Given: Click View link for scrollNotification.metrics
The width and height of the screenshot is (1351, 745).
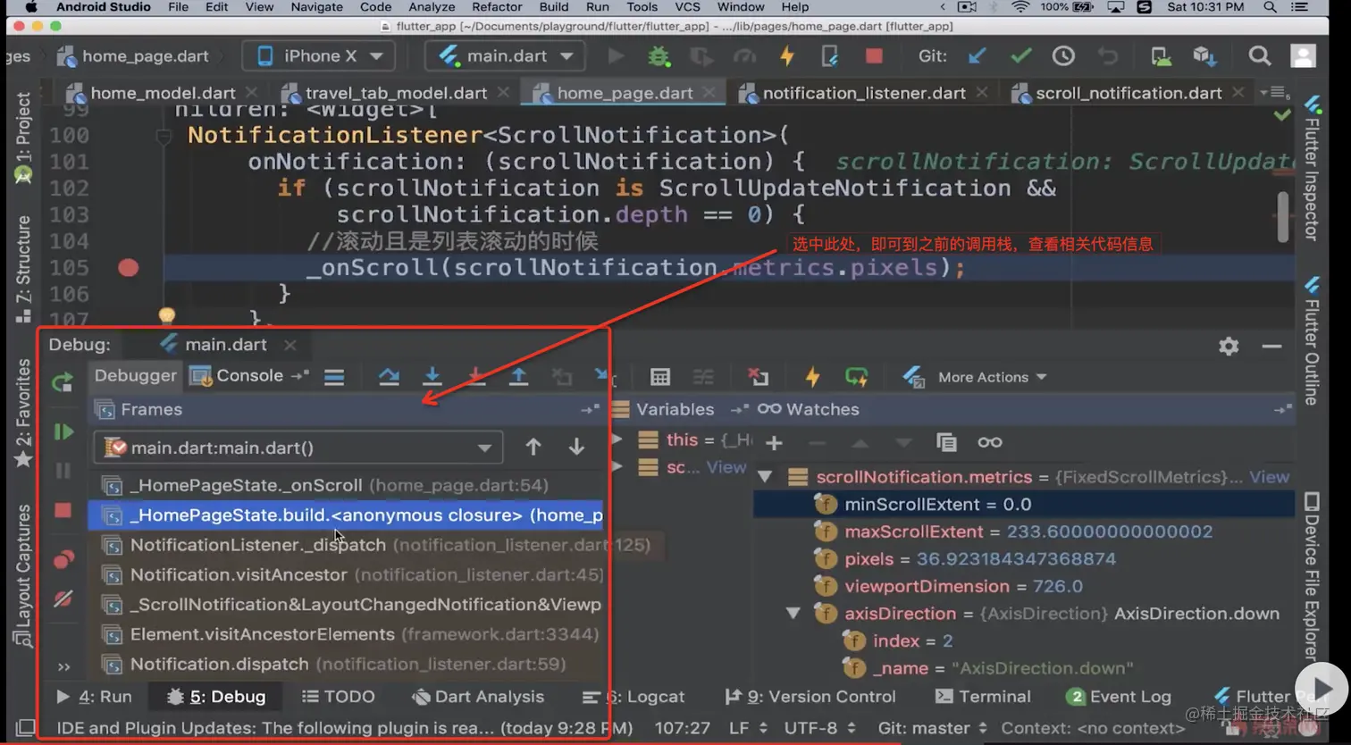Looking at the screenshot, I should [x=1269, y=477].
